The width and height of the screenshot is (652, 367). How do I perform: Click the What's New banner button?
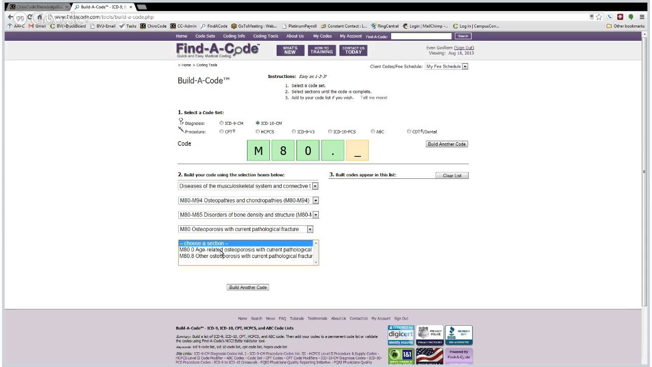click(290, 50)
